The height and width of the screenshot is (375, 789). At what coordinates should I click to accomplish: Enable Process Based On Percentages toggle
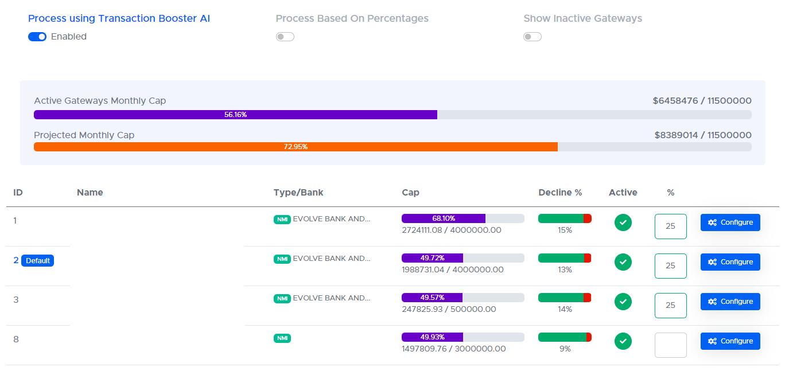pyautogui.click(x=285, y=37)
